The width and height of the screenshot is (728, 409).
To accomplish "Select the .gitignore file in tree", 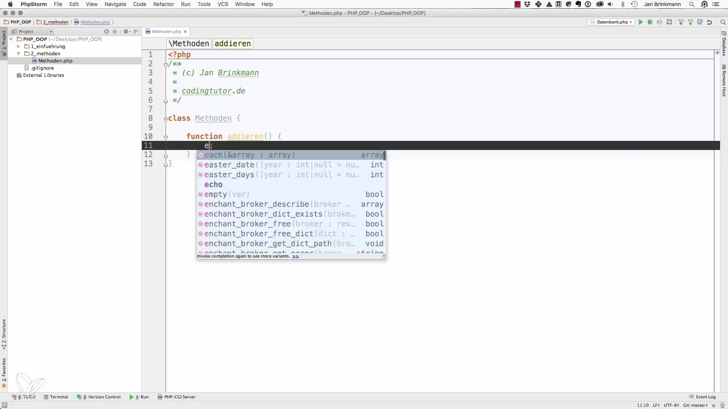I will [39, 68].
